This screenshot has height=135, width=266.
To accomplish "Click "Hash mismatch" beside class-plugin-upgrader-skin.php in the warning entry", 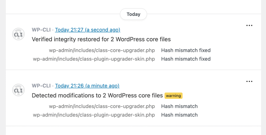I will 179,115.
